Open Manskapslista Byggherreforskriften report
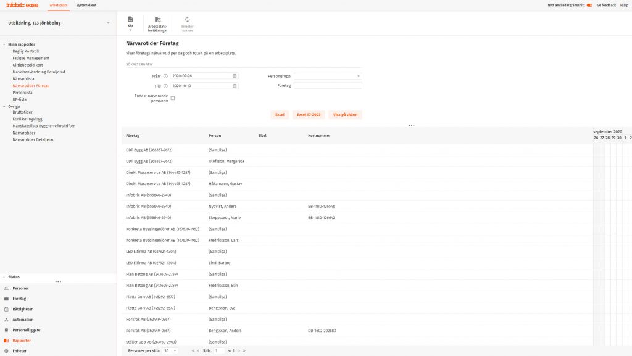632x356 pixels. pos(44,126)
